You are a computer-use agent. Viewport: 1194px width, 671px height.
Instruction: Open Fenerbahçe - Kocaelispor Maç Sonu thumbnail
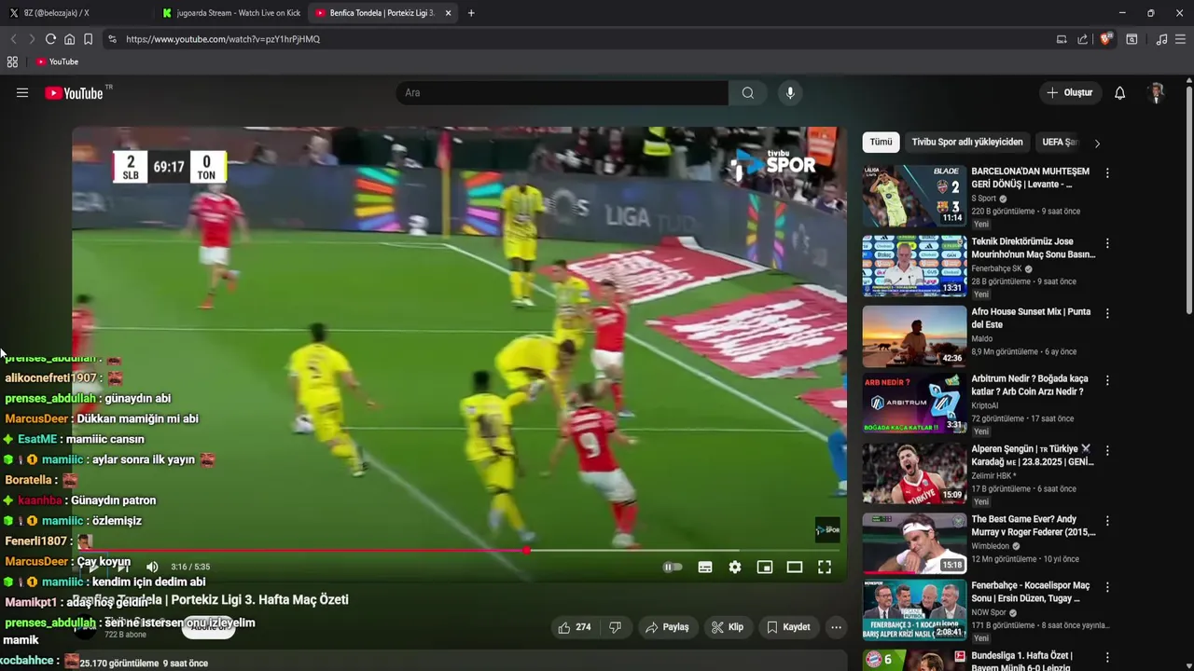click(x=914, y=610)
